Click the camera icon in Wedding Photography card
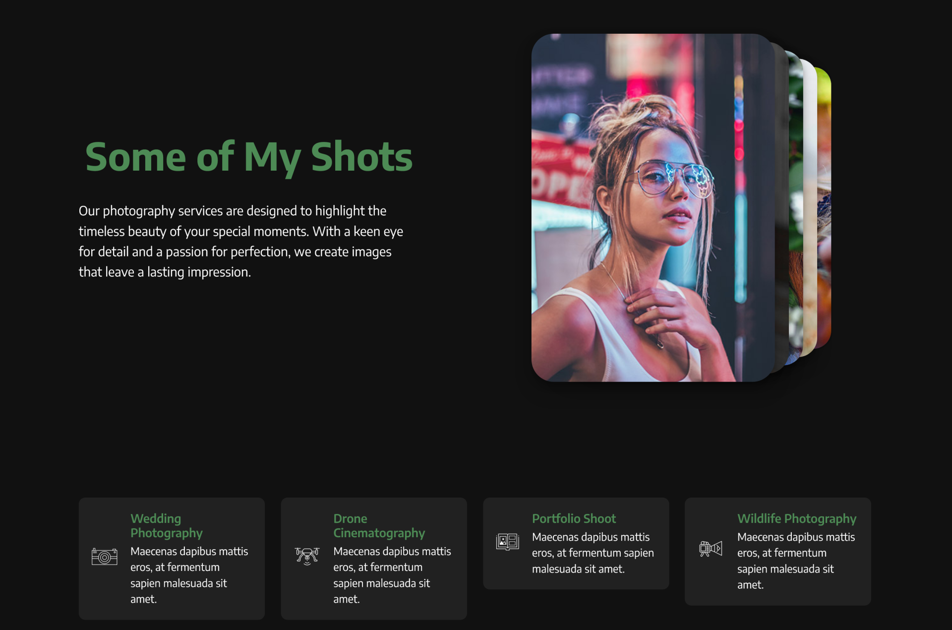Viewport: 952px width, 630px height. (x=104, y=557)
